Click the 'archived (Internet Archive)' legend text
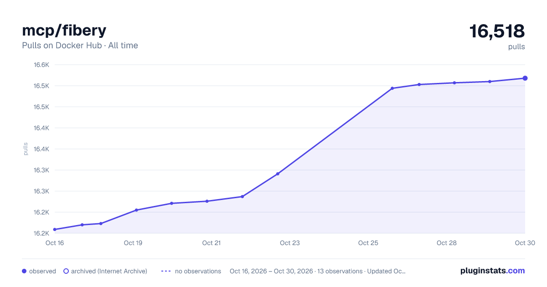Viewport: 547px width, 287px height. pyautogui.click(x=109, y=271)
